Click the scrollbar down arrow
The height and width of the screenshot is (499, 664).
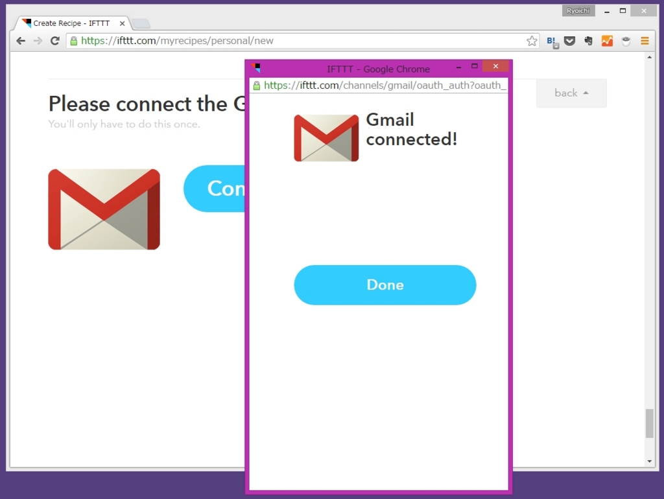[649, 461]
